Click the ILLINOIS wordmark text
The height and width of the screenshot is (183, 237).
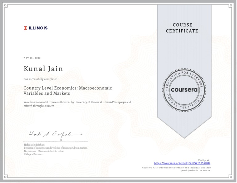tap(38, 28)
